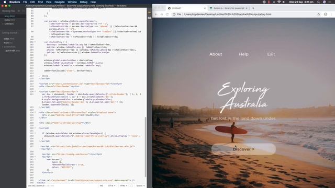Screen dimensions: 335x188
Task: Click the cursor position Line/Column status
Action: tap(36, 186)
